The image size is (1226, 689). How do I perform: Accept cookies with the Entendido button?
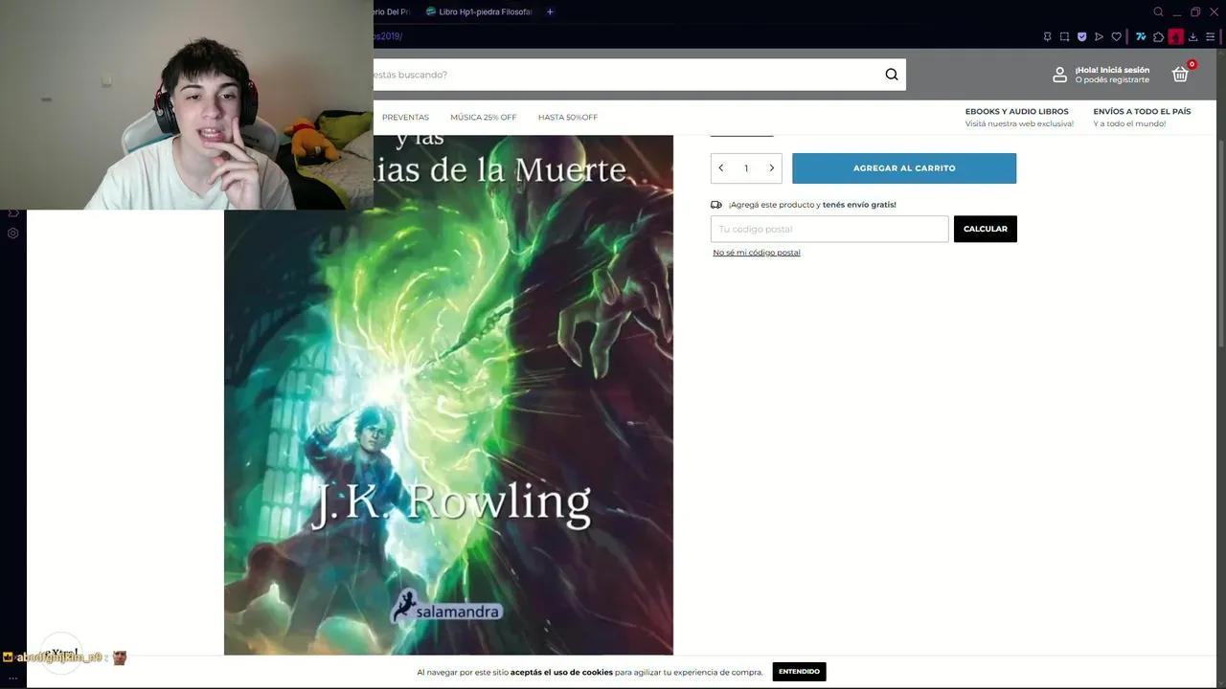pos(799,672)
